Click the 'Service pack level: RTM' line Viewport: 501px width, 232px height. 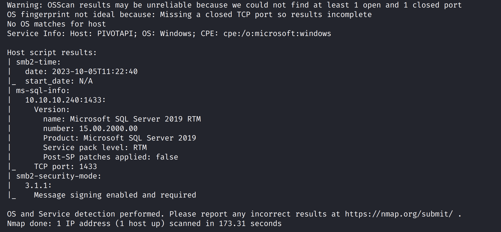95,147
